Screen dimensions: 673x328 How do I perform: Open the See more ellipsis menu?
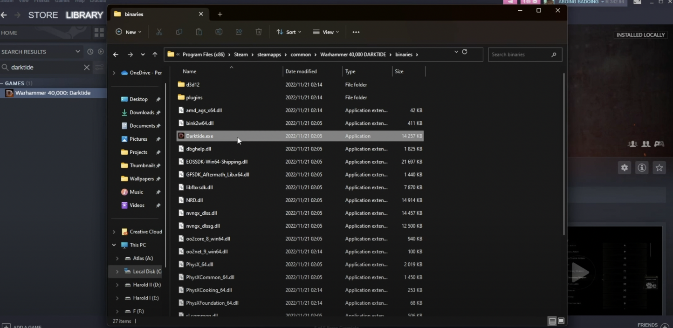[356, 32]
